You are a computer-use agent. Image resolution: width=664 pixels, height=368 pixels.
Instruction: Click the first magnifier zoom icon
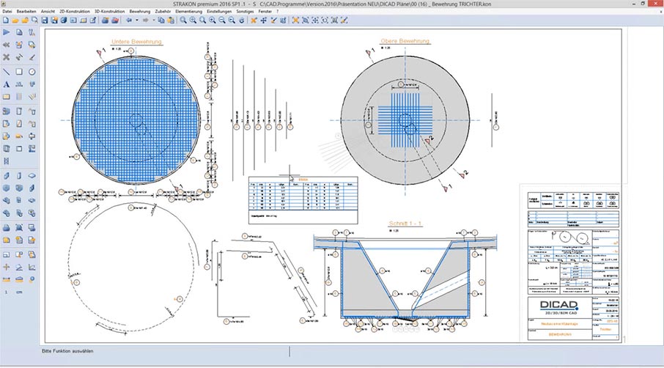click(182, 21)
